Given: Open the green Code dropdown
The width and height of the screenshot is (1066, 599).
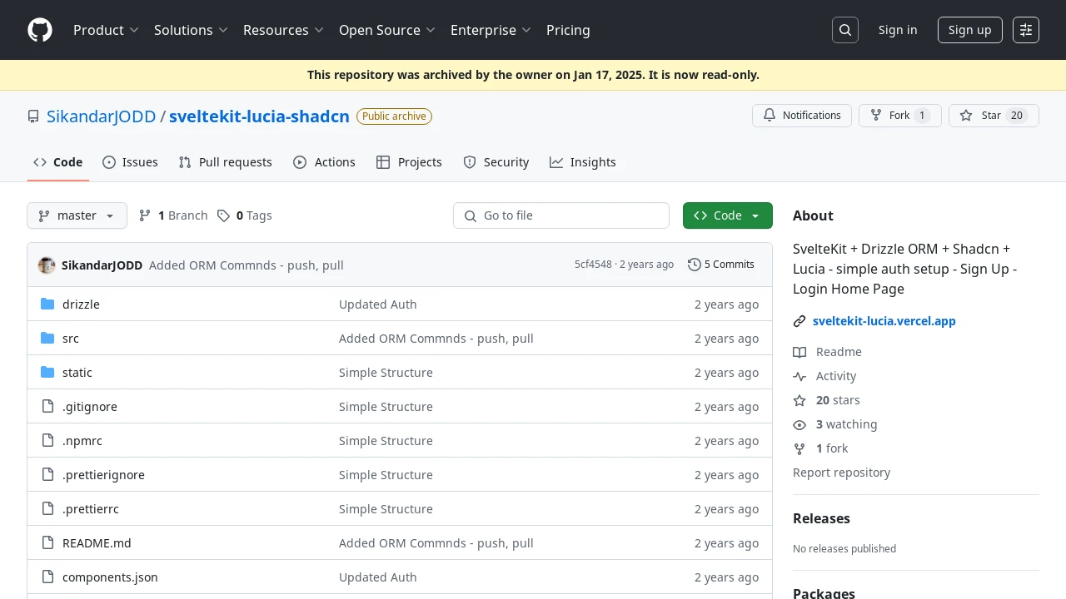Looking at the screenshot, I should coord(728,215).
